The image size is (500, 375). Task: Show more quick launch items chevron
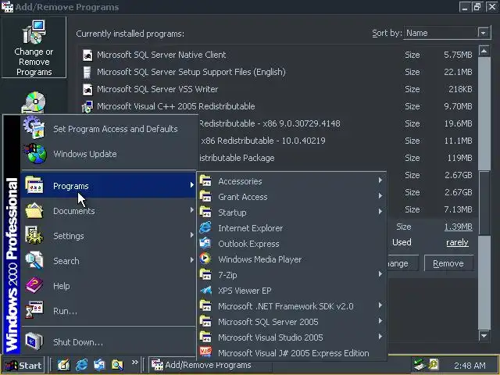135,362
